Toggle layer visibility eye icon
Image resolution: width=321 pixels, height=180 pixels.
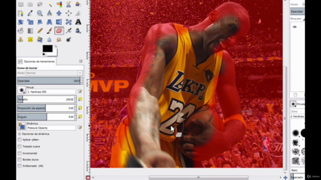(x=294, y=27)
